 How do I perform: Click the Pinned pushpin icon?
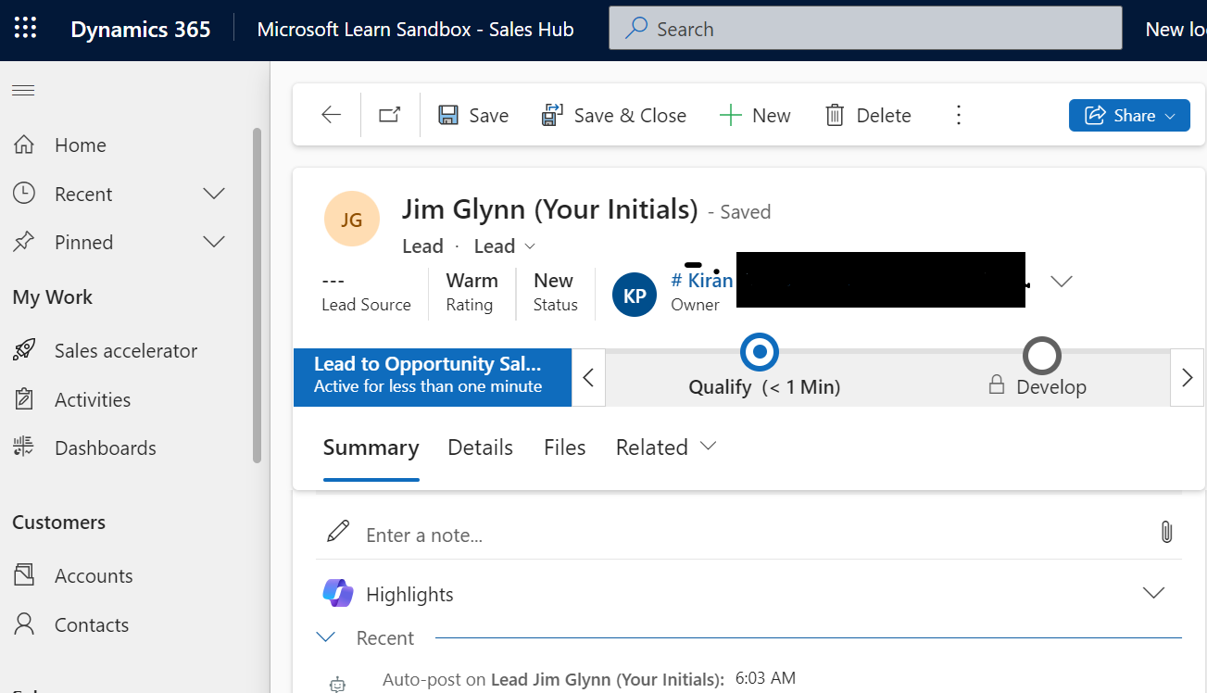click(24, 242)
